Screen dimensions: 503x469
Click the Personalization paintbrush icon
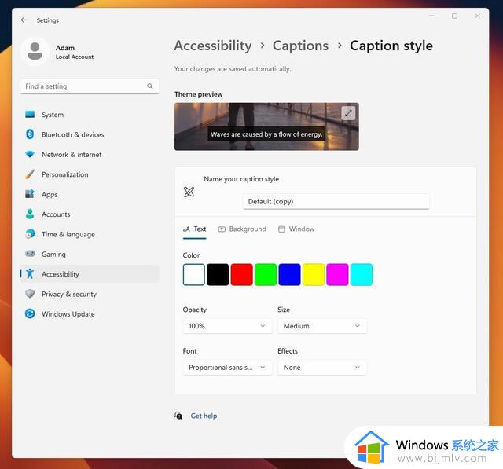30,174
